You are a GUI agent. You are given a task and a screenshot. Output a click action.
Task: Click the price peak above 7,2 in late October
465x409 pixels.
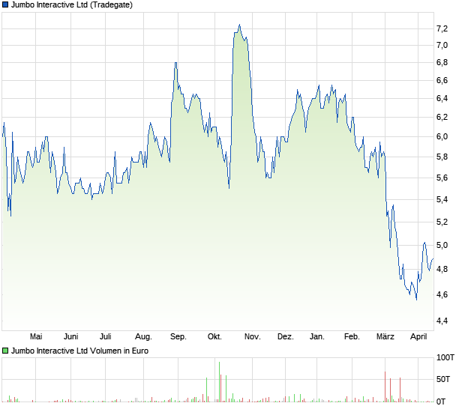click(x=239, y=25)
